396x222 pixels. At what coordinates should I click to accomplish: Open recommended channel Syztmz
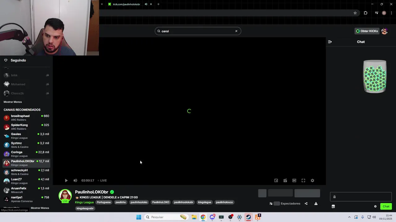coord(26,145)
